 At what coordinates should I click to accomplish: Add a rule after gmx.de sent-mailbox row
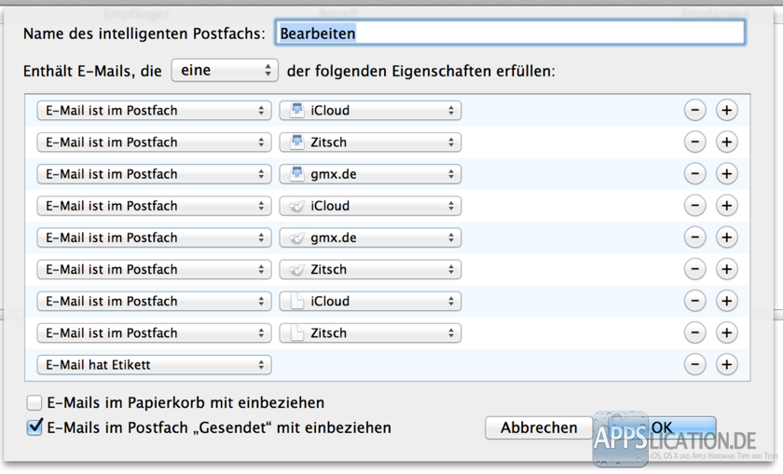(x=726, y=237)
